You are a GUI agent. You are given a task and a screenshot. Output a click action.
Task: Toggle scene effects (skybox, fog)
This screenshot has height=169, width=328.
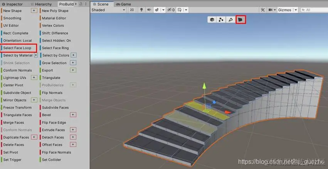point(157,10)
